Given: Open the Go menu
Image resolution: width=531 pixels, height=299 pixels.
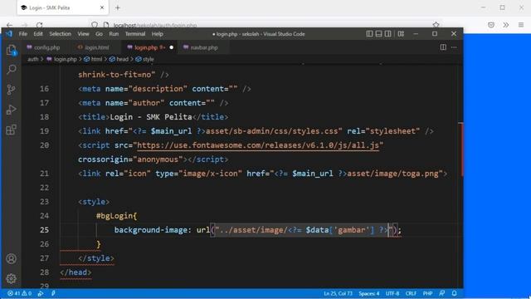Looking at the screenshot, I should coord(99,34).
